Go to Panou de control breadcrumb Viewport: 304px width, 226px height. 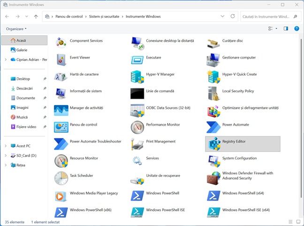click(69, 16)
